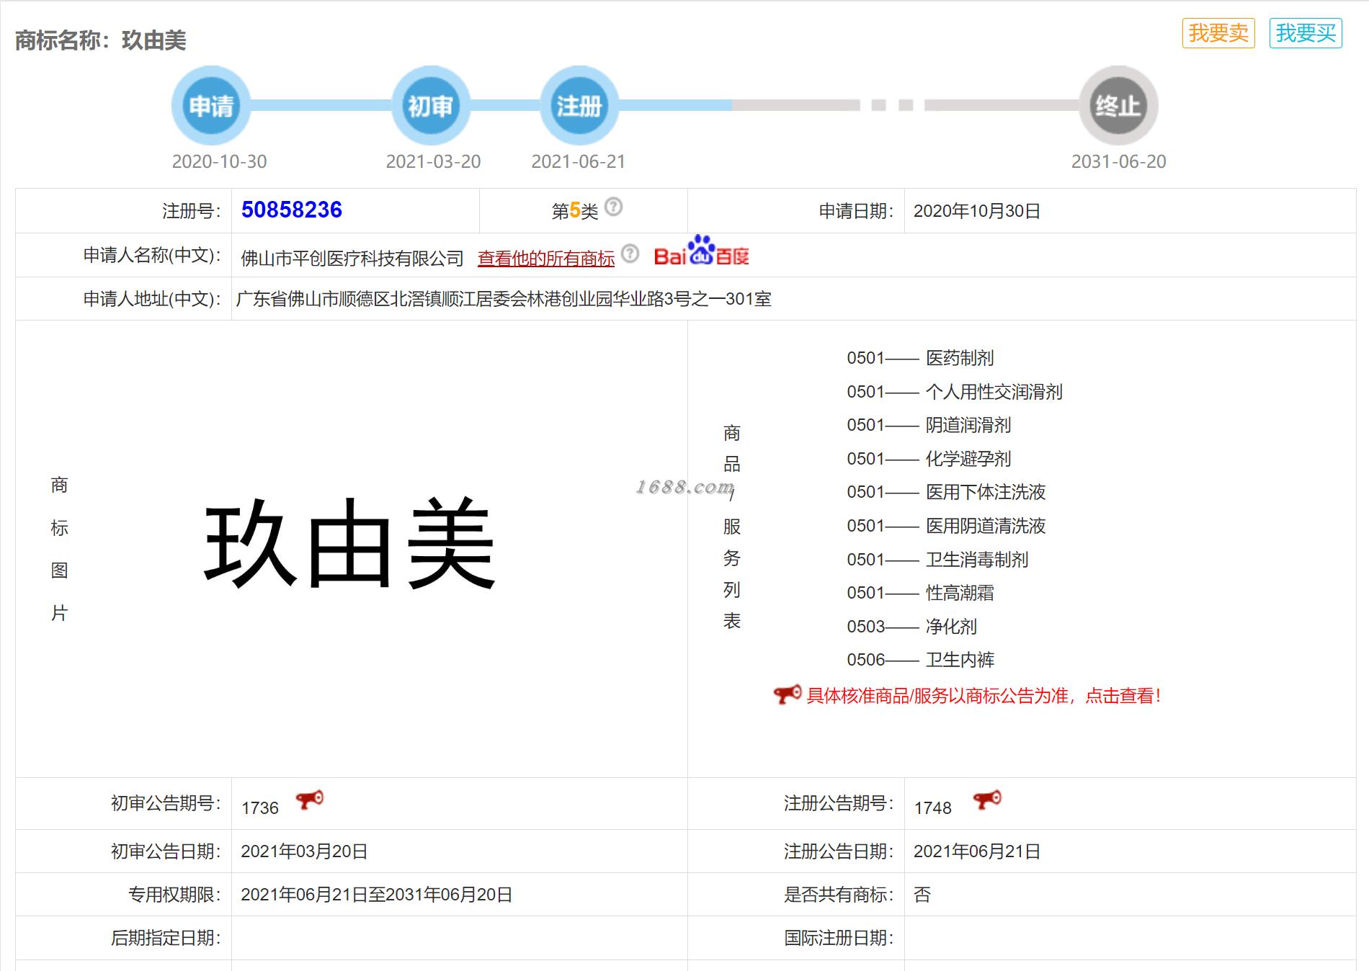Click the 玖由美 trademark image
Image resolution: width=1369 pixels, height=971 pixels.
[x=350, y=544]
